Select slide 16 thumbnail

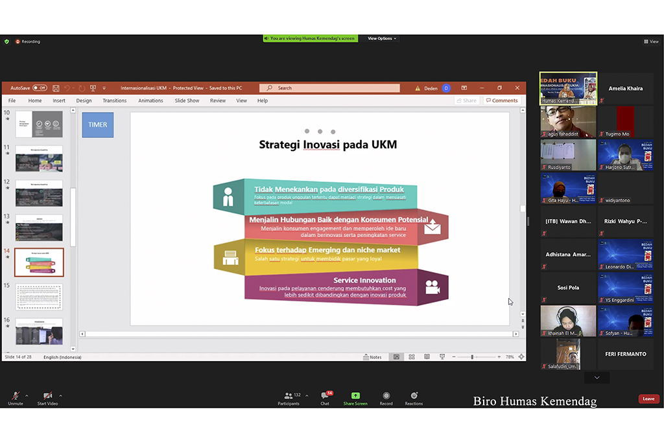point(39,332)
